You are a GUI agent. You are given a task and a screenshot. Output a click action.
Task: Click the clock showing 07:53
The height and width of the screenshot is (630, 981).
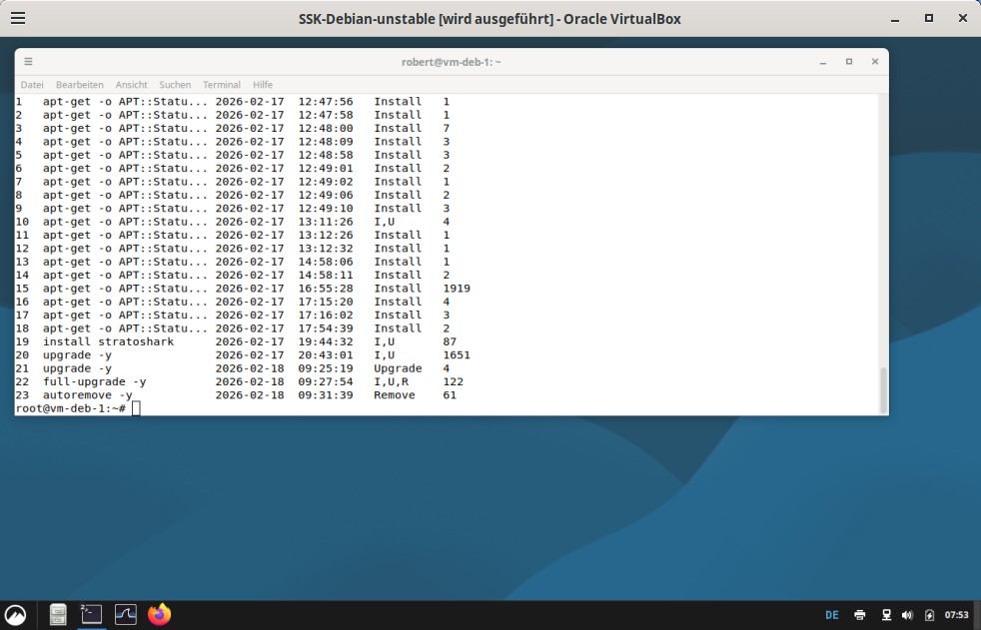click(957, 615)
